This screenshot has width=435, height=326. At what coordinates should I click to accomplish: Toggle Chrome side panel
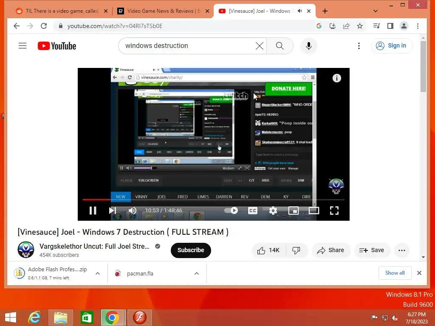pos(390,26)
